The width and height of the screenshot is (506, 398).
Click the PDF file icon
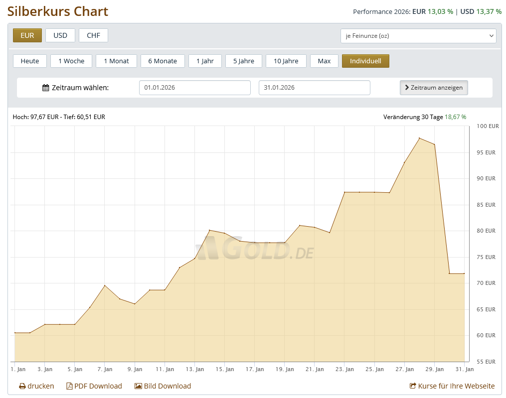point(69,386)
